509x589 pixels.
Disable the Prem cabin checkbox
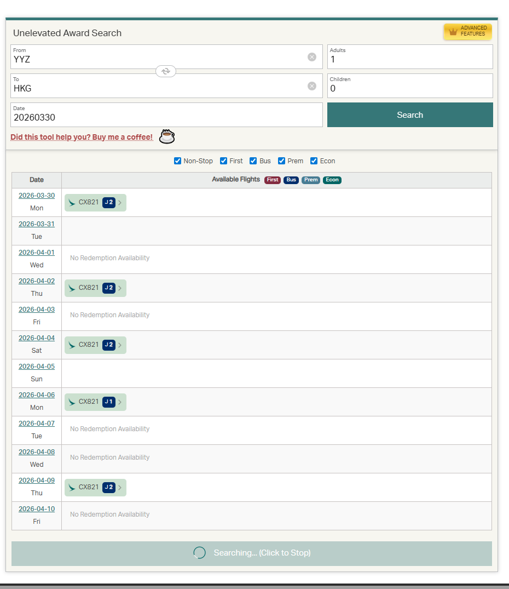281,161
